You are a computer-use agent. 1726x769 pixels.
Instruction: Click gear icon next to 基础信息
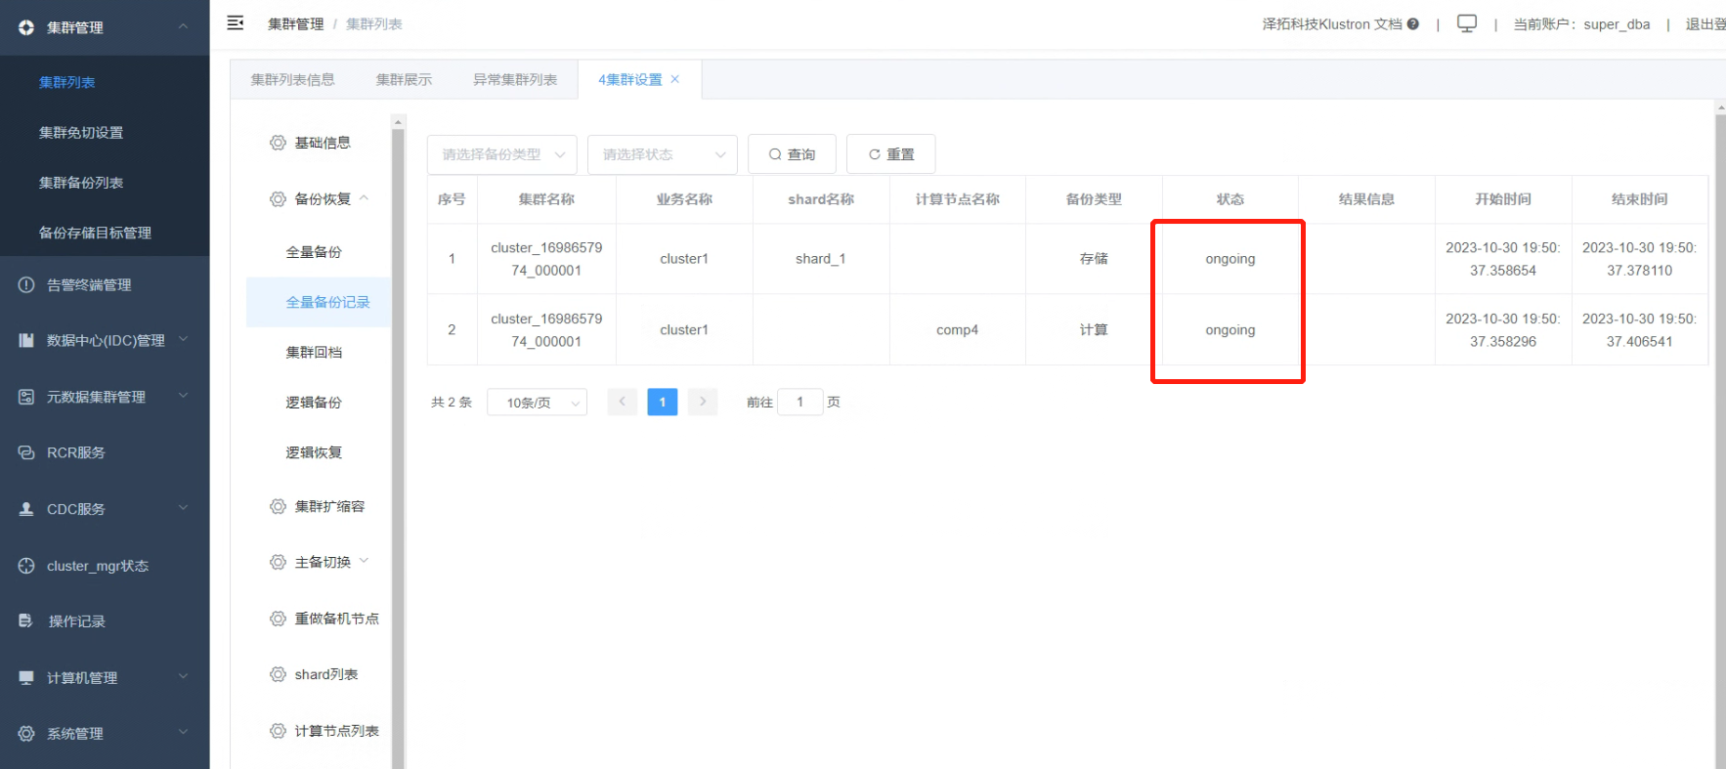click(x=278, y=143)
